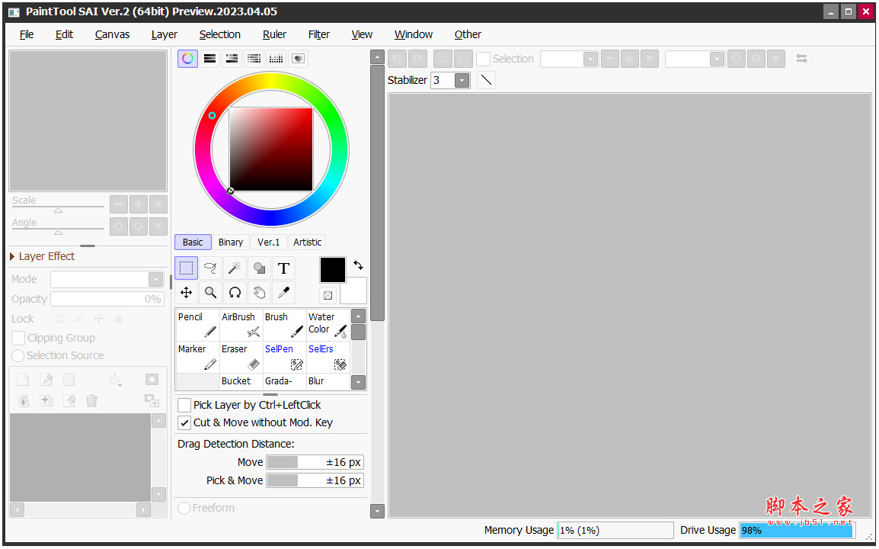Open the File menu
879x549 pixels.
tap(27, 34)
